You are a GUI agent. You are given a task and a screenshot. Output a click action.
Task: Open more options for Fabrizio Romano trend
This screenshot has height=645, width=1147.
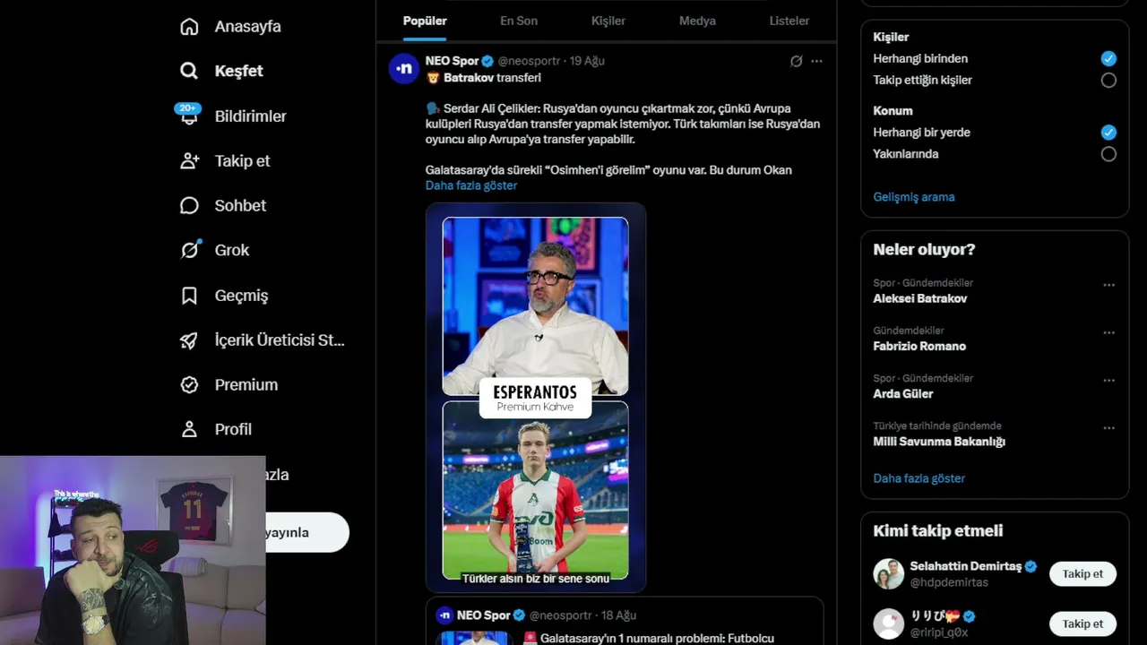1108,332
